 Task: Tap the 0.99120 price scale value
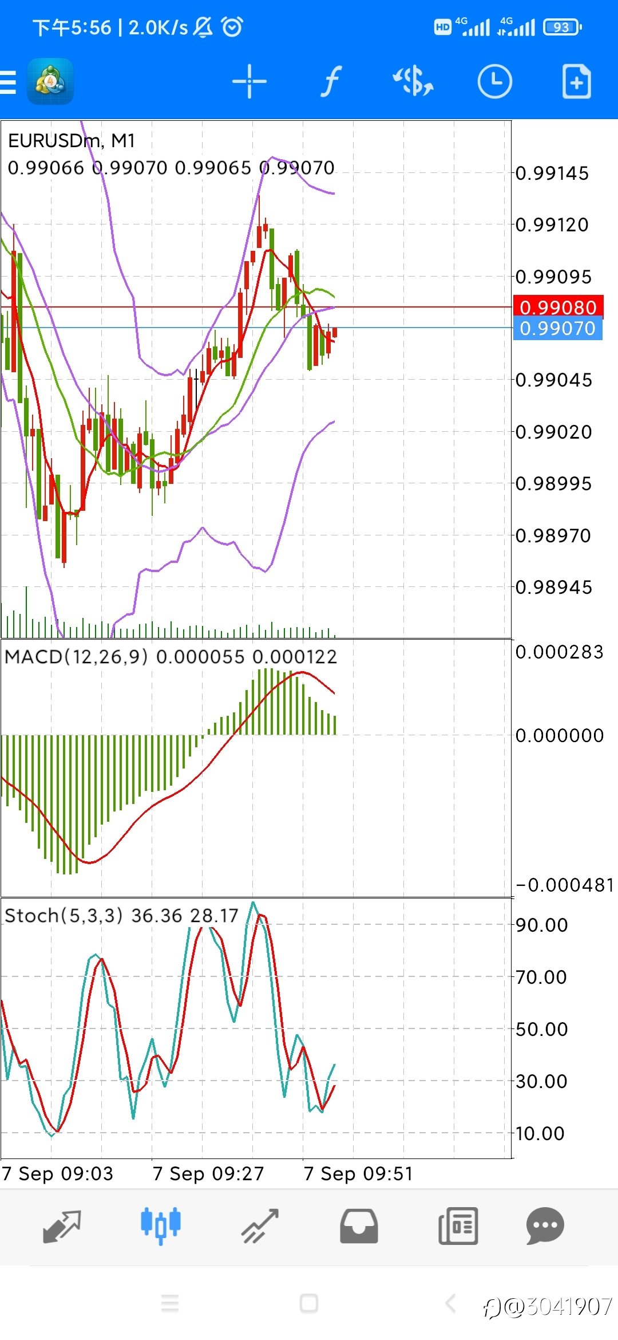tap(552, 225)
